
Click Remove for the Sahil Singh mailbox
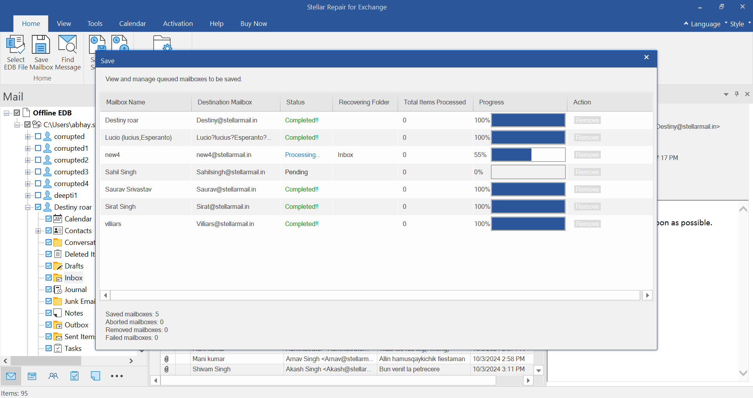pyautogui.click(x=587, y=172)
